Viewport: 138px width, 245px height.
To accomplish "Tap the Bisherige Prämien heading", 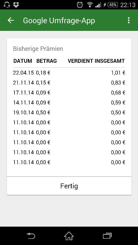I will pos(38,49).
